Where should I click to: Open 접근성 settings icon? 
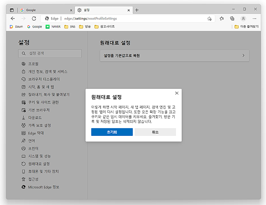coord(23,179)
